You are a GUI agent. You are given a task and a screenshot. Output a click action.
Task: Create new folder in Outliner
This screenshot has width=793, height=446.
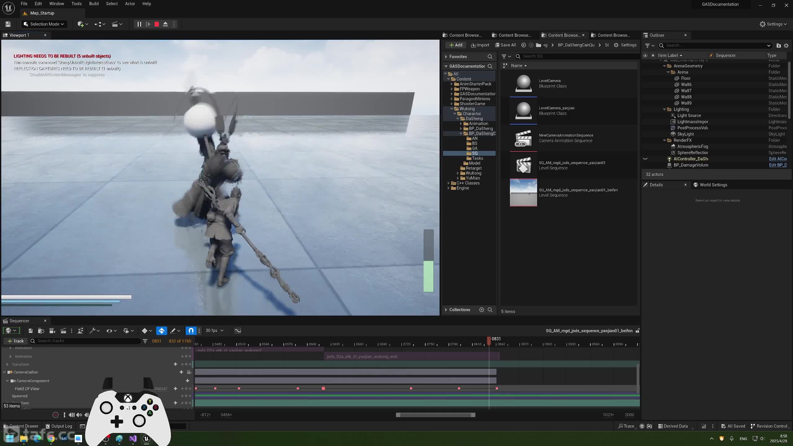[x=778, y=46]
